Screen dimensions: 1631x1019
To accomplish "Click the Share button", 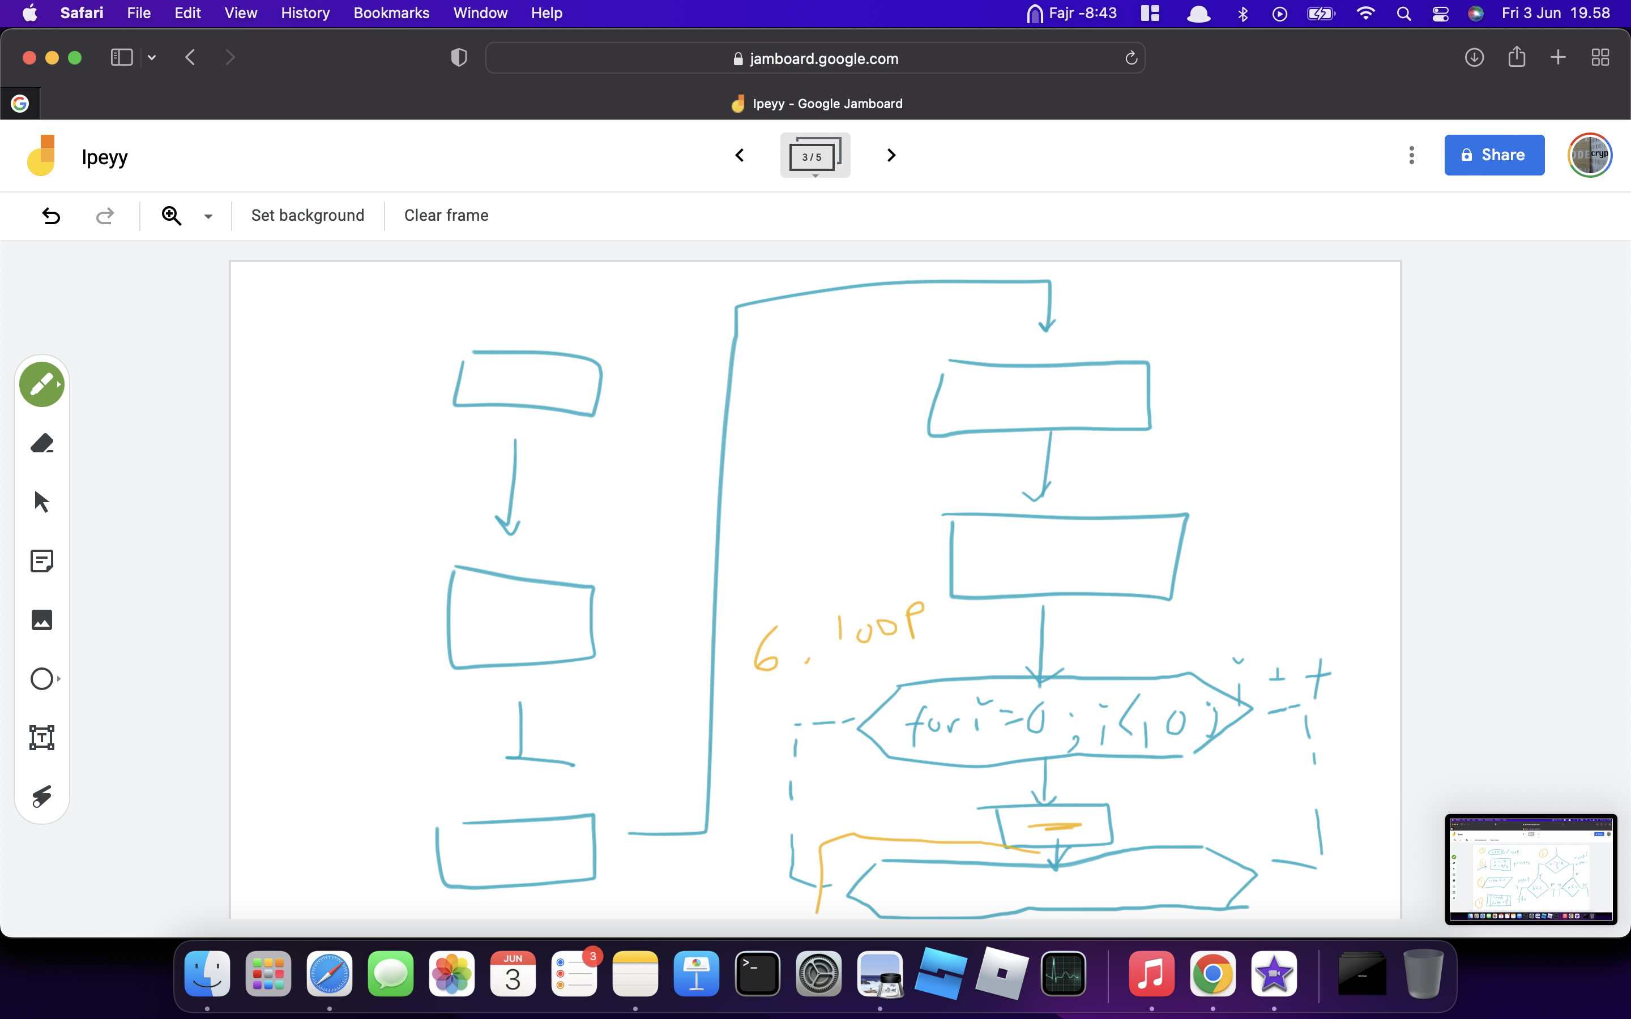I will tap(1494, 155).
